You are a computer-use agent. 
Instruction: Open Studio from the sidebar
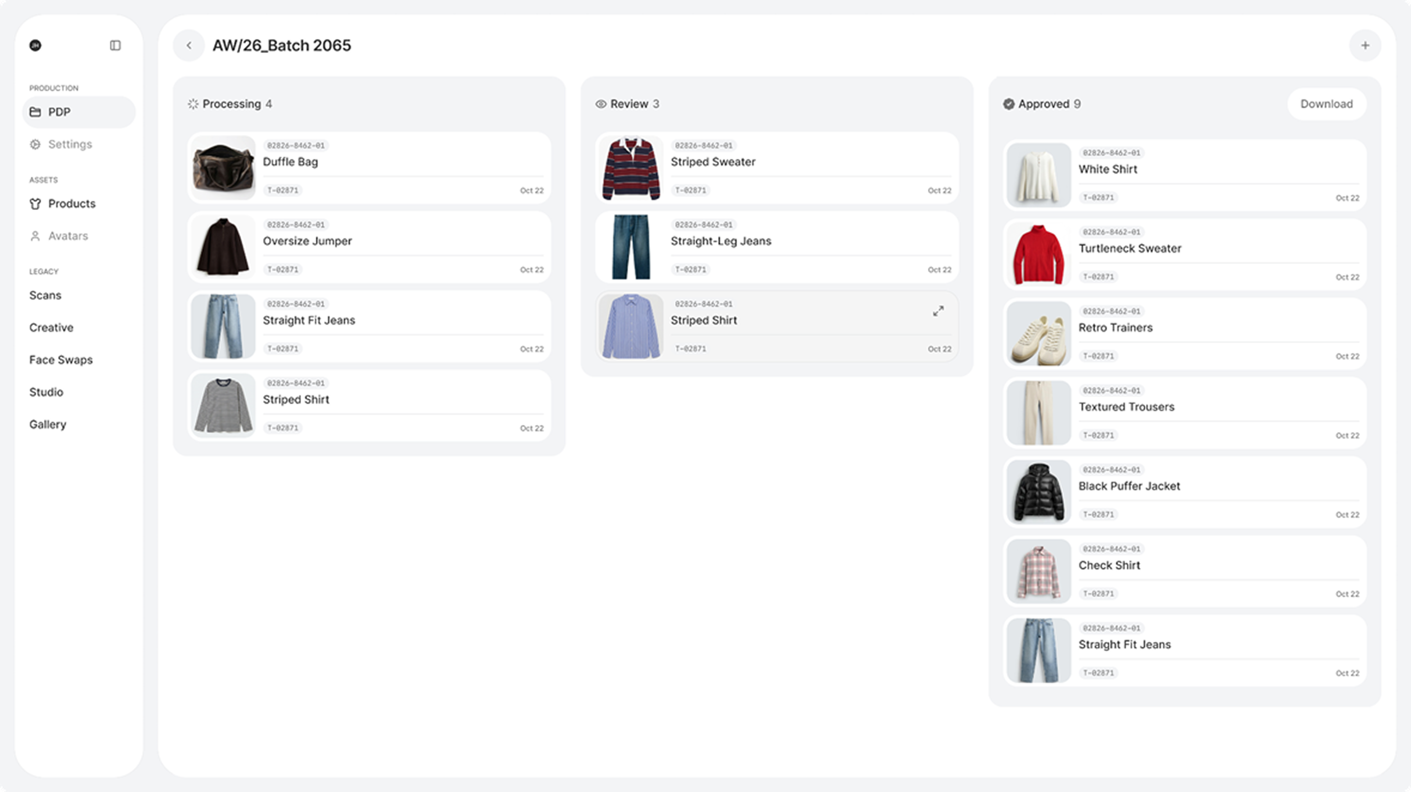tap(46, 392)
